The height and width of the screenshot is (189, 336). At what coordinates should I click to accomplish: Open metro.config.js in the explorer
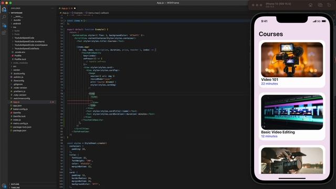(x=20, y=123)
